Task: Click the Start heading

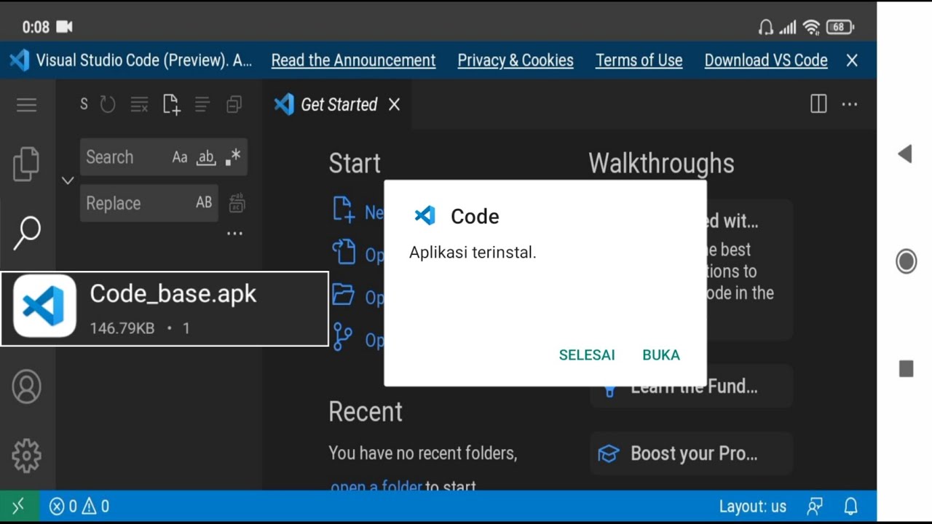Action: [x=355, y=163]
